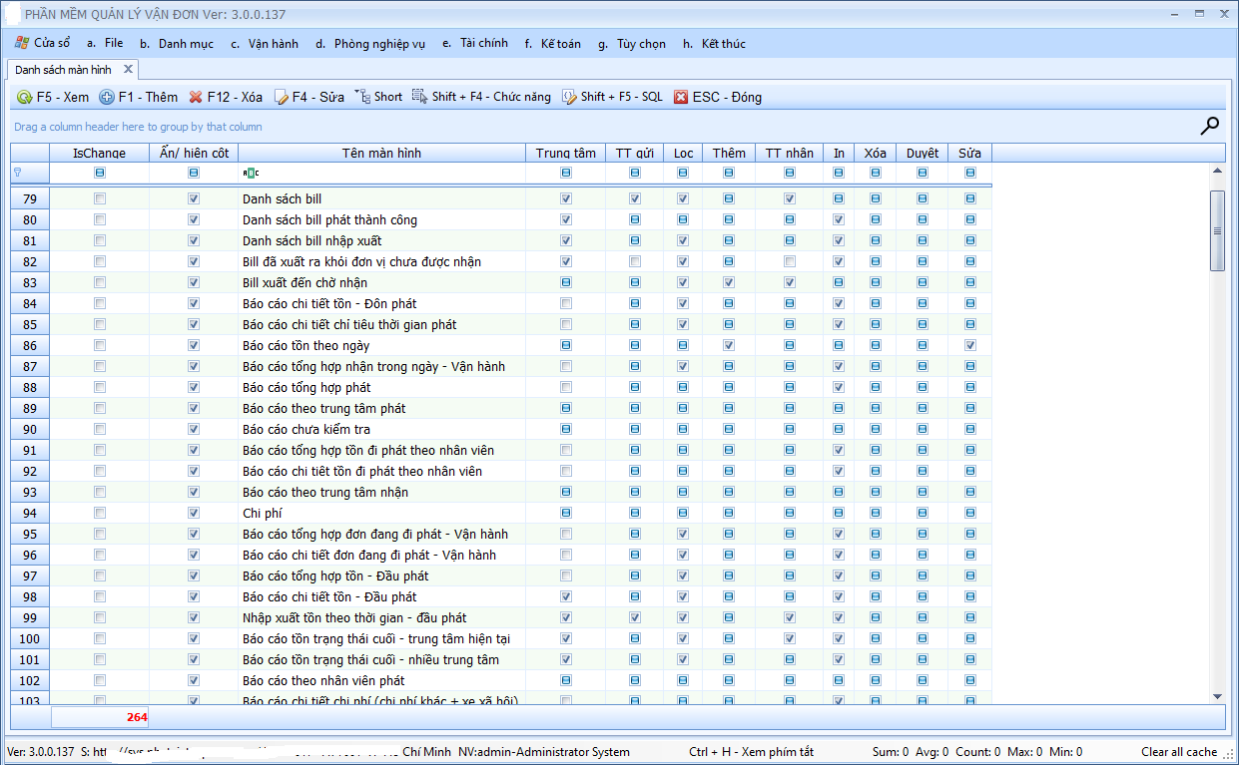Select the "Báo cáo chưa kiểm tra" cell
Screen dimensions: 1239x765
(x=381, y=429)
